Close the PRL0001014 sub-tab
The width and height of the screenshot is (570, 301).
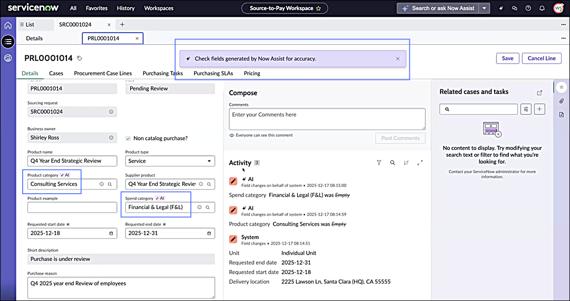click(137, 38)
